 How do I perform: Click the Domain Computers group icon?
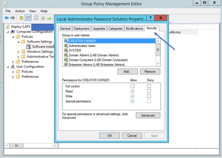click(x=66, y=60)
